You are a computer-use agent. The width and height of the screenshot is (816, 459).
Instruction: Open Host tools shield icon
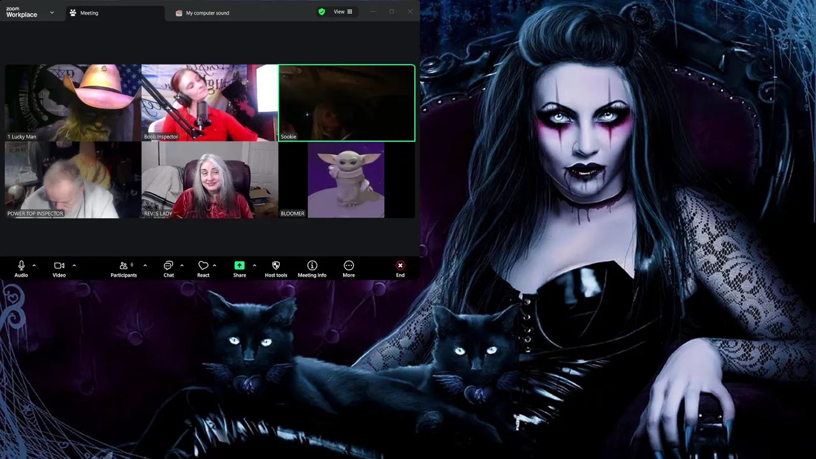point(276,268)
